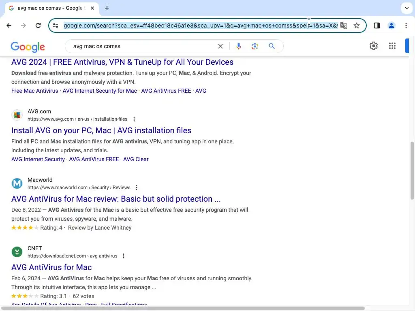Click the forward navigation arrow
This screenshot has height=311, width=415.
tap(23, 26)
